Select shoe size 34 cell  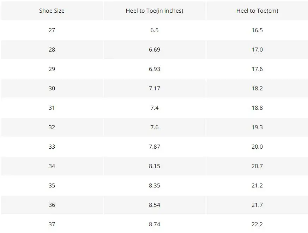[52, 166]
